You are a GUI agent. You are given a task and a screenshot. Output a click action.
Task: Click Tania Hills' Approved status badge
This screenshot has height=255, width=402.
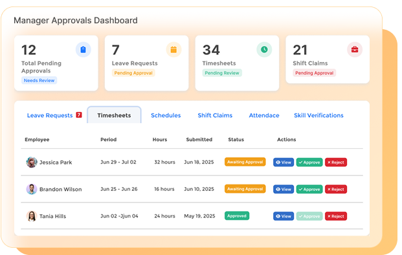237,216
